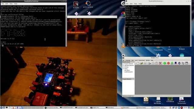Viewport: 194px width, 109px height.
Task: Click the icon right of Bluetooth in ROBO Pro
Action: pyautogui.click(x=183, y=63)
